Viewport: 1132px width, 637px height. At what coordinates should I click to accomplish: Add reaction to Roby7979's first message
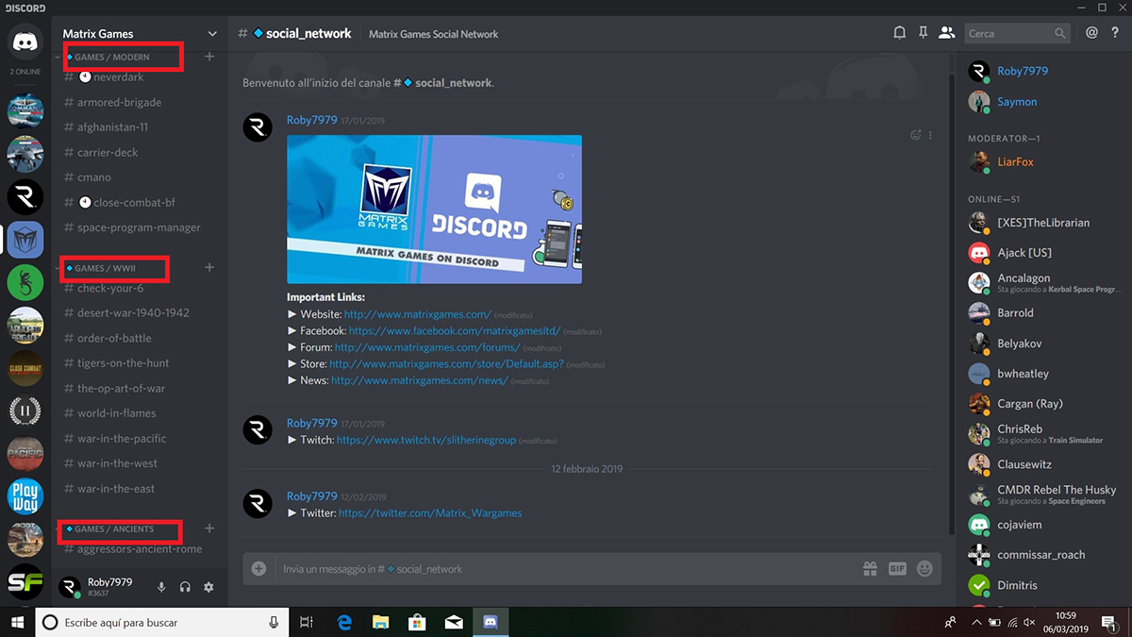[x=915, y=135]
